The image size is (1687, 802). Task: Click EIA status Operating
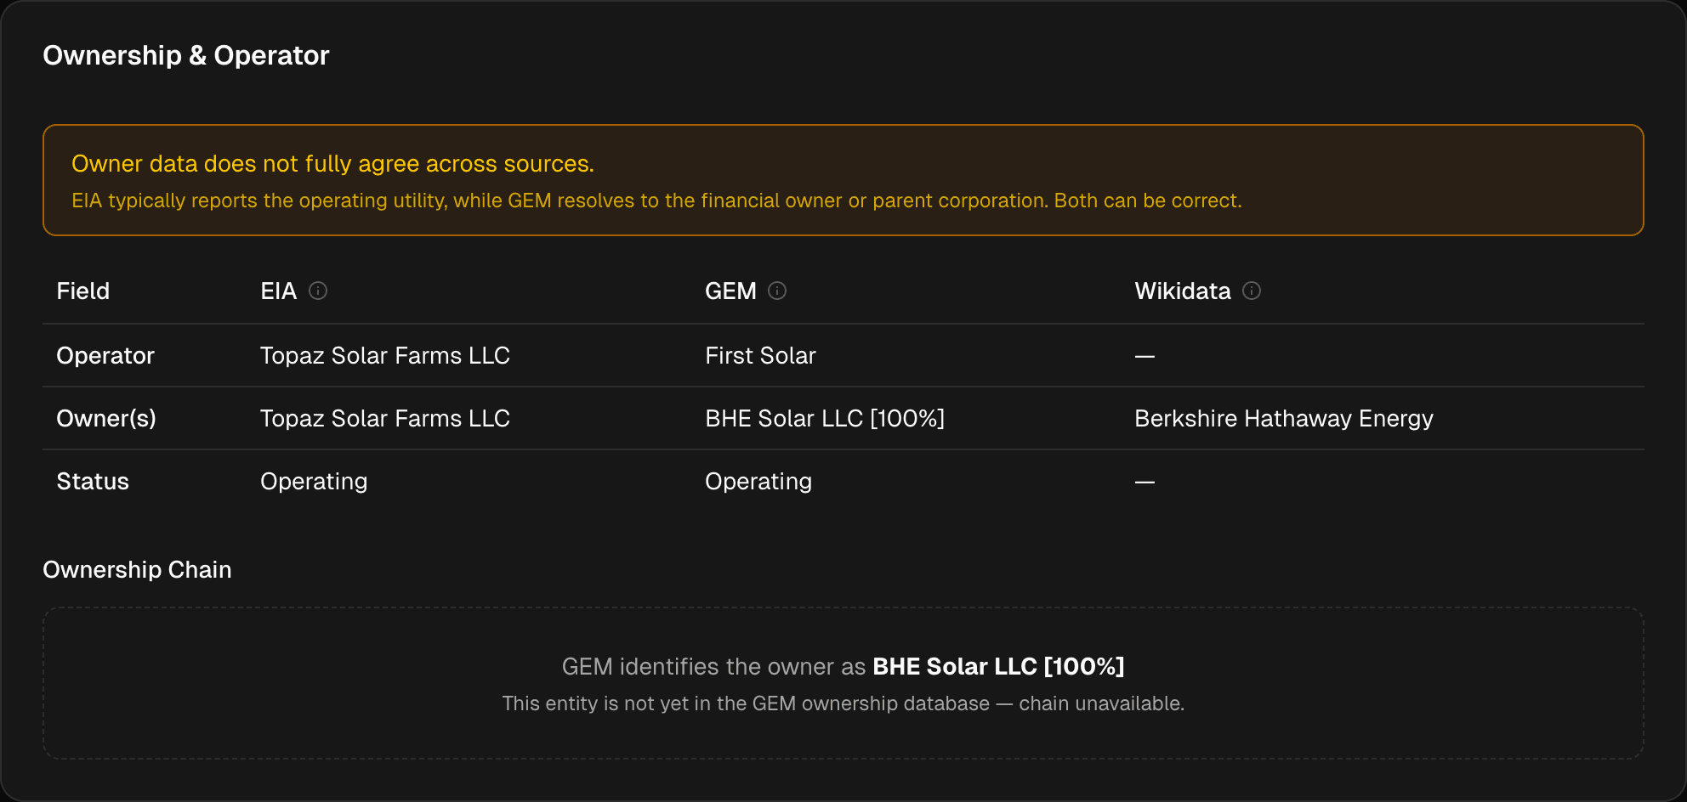[x=314, y=481]
